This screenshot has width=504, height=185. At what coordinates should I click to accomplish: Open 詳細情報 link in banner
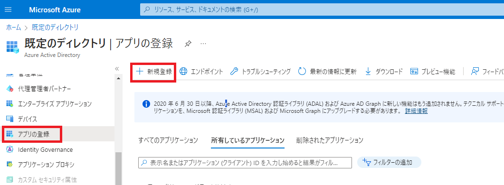(416, 111)
